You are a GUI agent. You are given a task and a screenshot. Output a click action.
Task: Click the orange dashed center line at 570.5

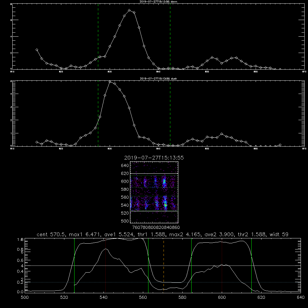point(164,265)
